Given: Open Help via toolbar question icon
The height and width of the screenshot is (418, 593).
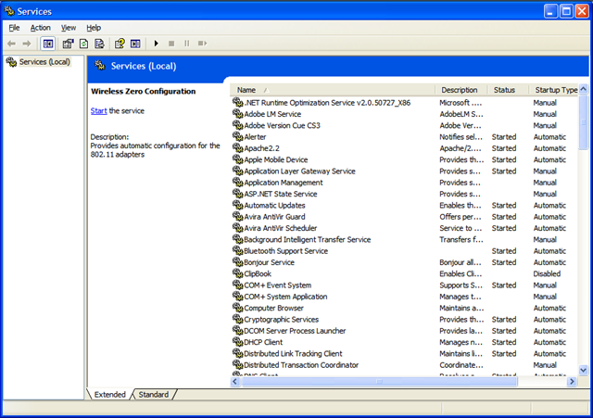Looking at the screenshot, I should pos(120,44).
